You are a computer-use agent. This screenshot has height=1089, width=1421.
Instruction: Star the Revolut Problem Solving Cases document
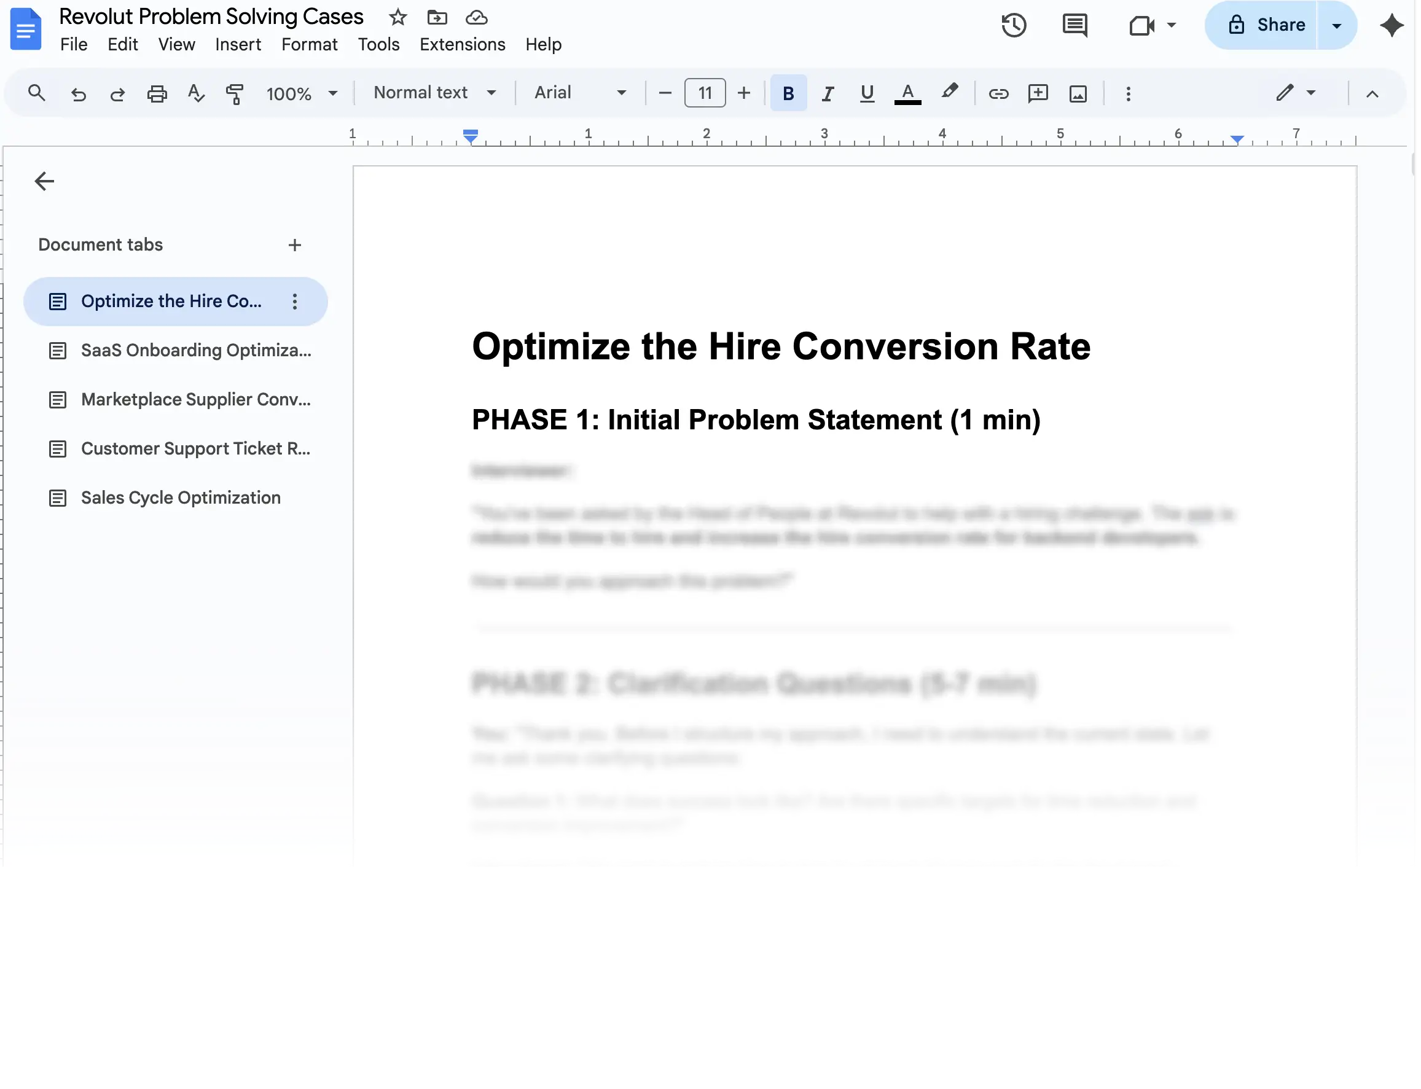(398, 17)
